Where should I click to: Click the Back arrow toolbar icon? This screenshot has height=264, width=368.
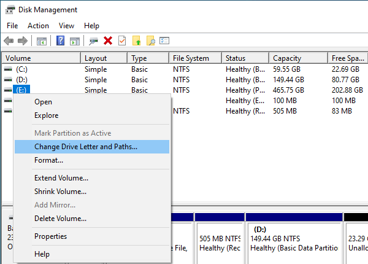[x=9, y=41]
